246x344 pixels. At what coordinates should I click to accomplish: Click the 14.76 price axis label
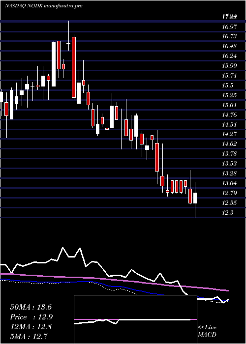(230, 115)
